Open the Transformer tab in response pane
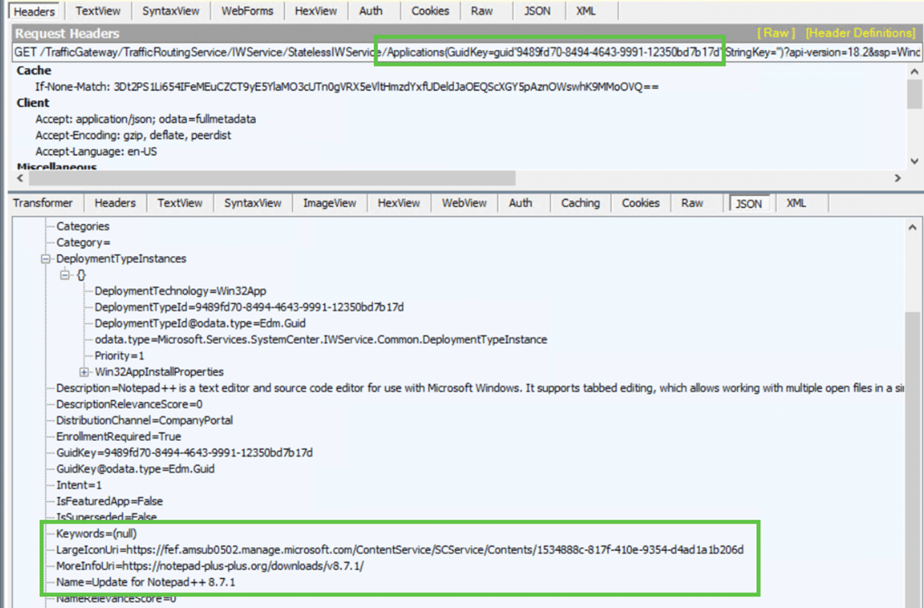The height and width of the screenshot is (608, 924). [x=43, y=203]
